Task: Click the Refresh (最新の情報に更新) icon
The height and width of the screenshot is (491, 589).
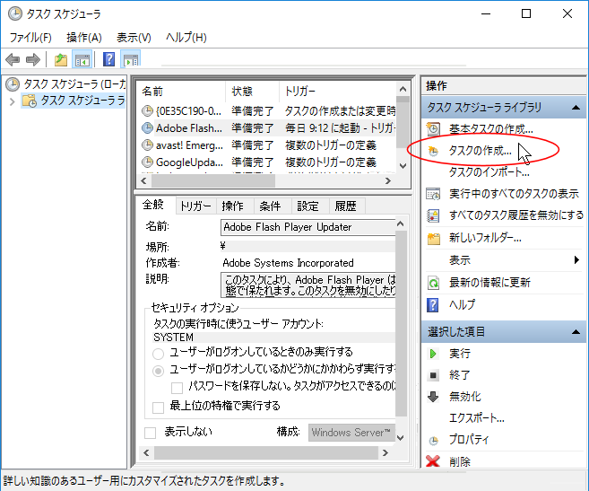Action: point(434,282)
